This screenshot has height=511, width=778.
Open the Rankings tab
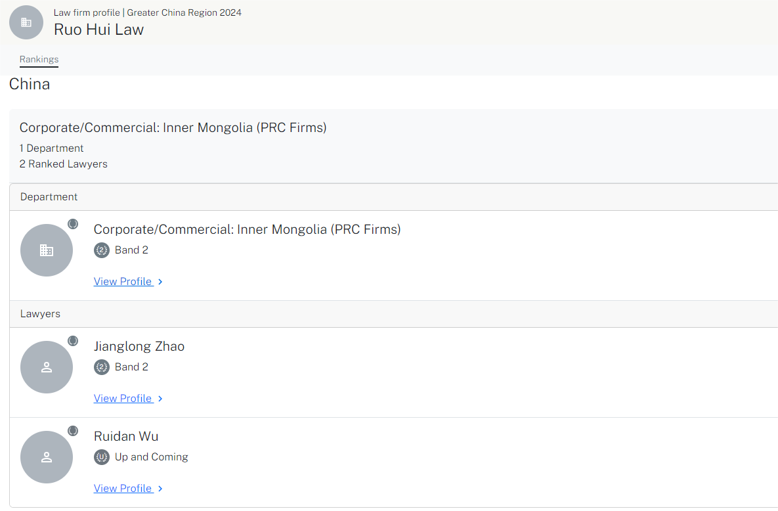click(x=39, y=59)
